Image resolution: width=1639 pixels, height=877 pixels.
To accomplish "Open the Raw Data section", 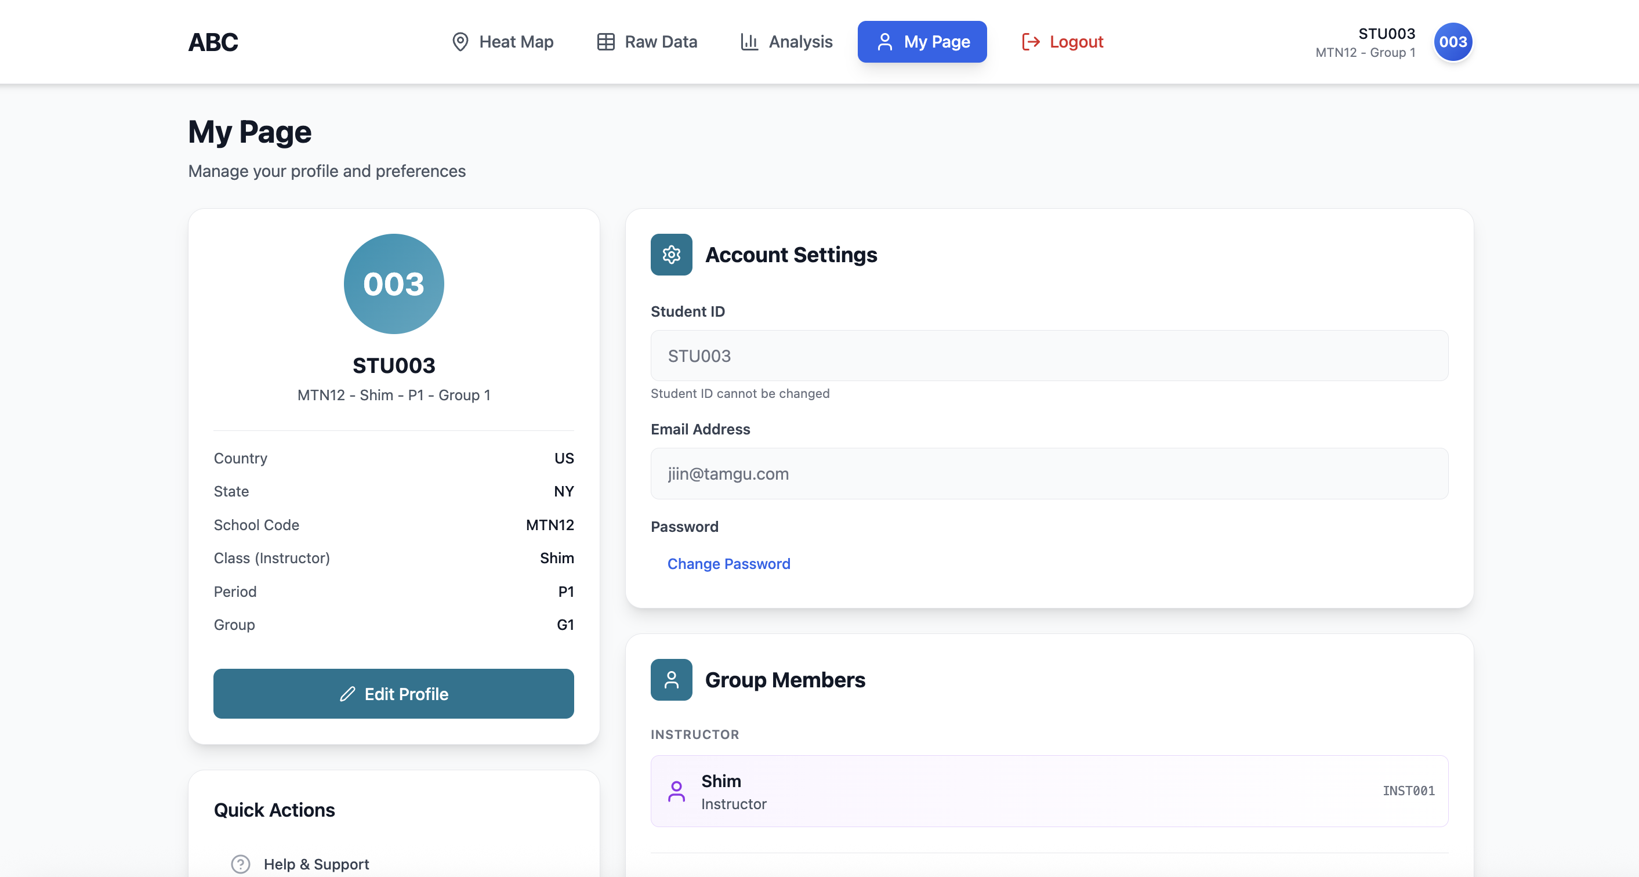I will tap(647, 42).
